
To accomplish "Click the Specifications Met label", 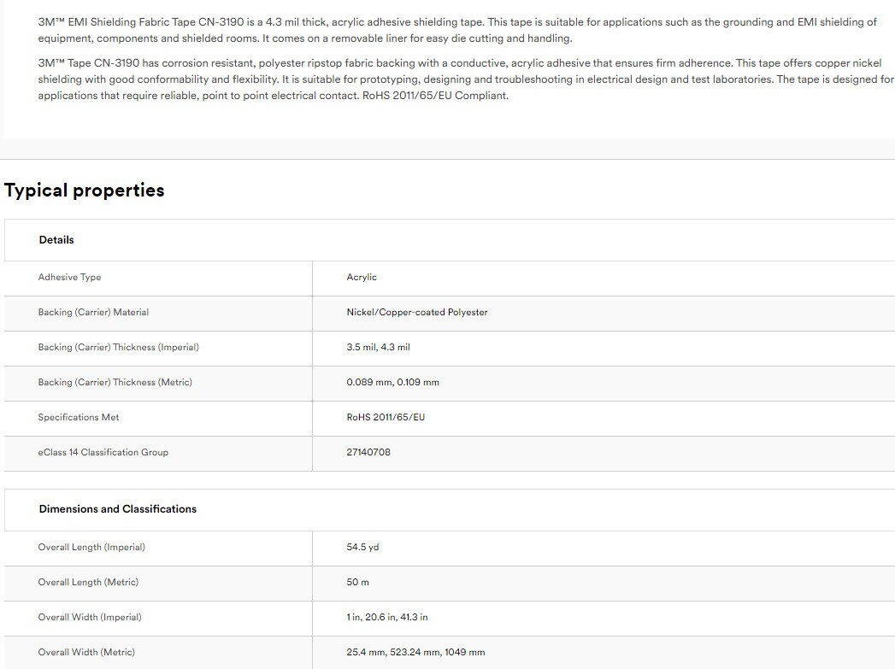I will (79, 418).
